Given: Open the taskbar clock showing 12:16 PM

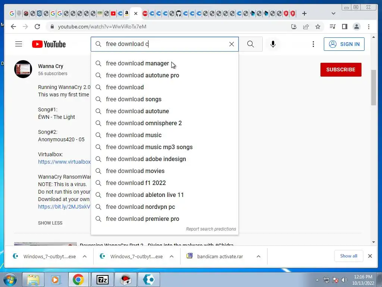Looking at the screenshot, I should click(x=363, y=280).
